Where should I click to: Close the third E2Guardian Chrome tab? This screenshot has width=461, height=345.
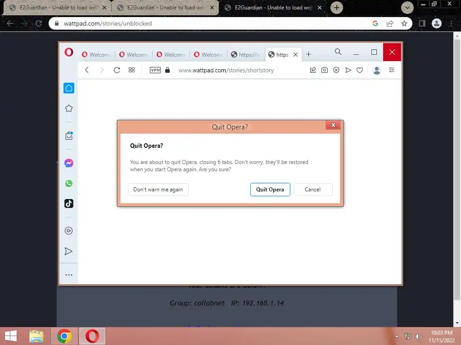(320, 8)
